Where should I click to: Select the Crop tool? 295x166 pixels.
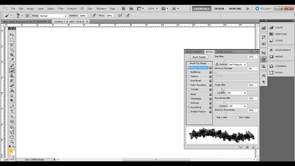(12, 55)
